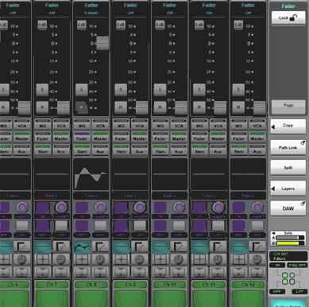Open the pan crosshair icon on Ch 7
309x307 pixels.
43,259
